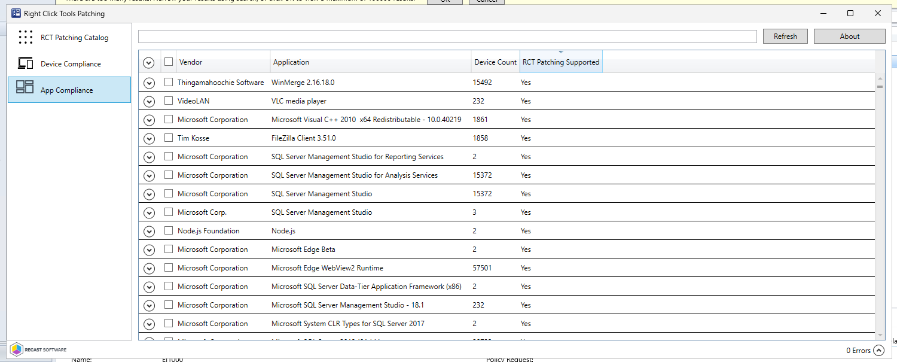Image resolution: width=897 pixels, height=362 pixels.
Task: Click the sort arrow above RCT Patching Supported
Action: pos(560,53)
